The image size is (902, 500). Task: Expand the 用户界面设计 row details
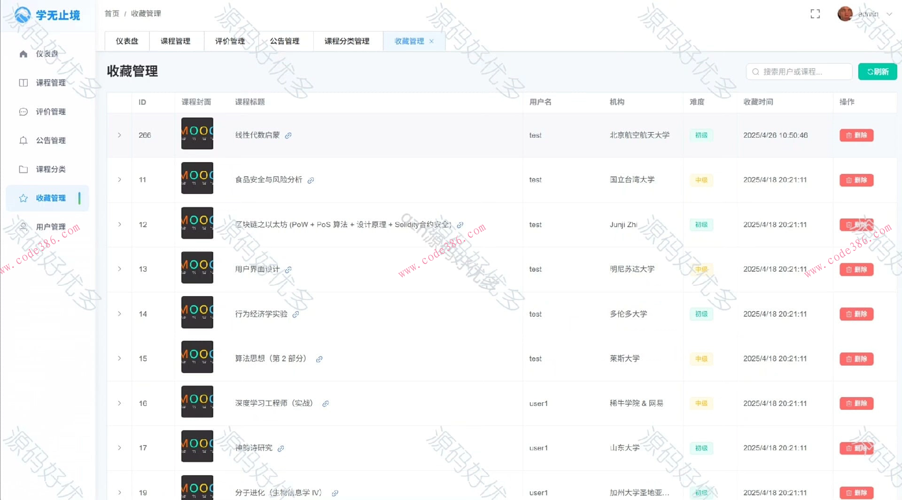click(x=119, y=269)
